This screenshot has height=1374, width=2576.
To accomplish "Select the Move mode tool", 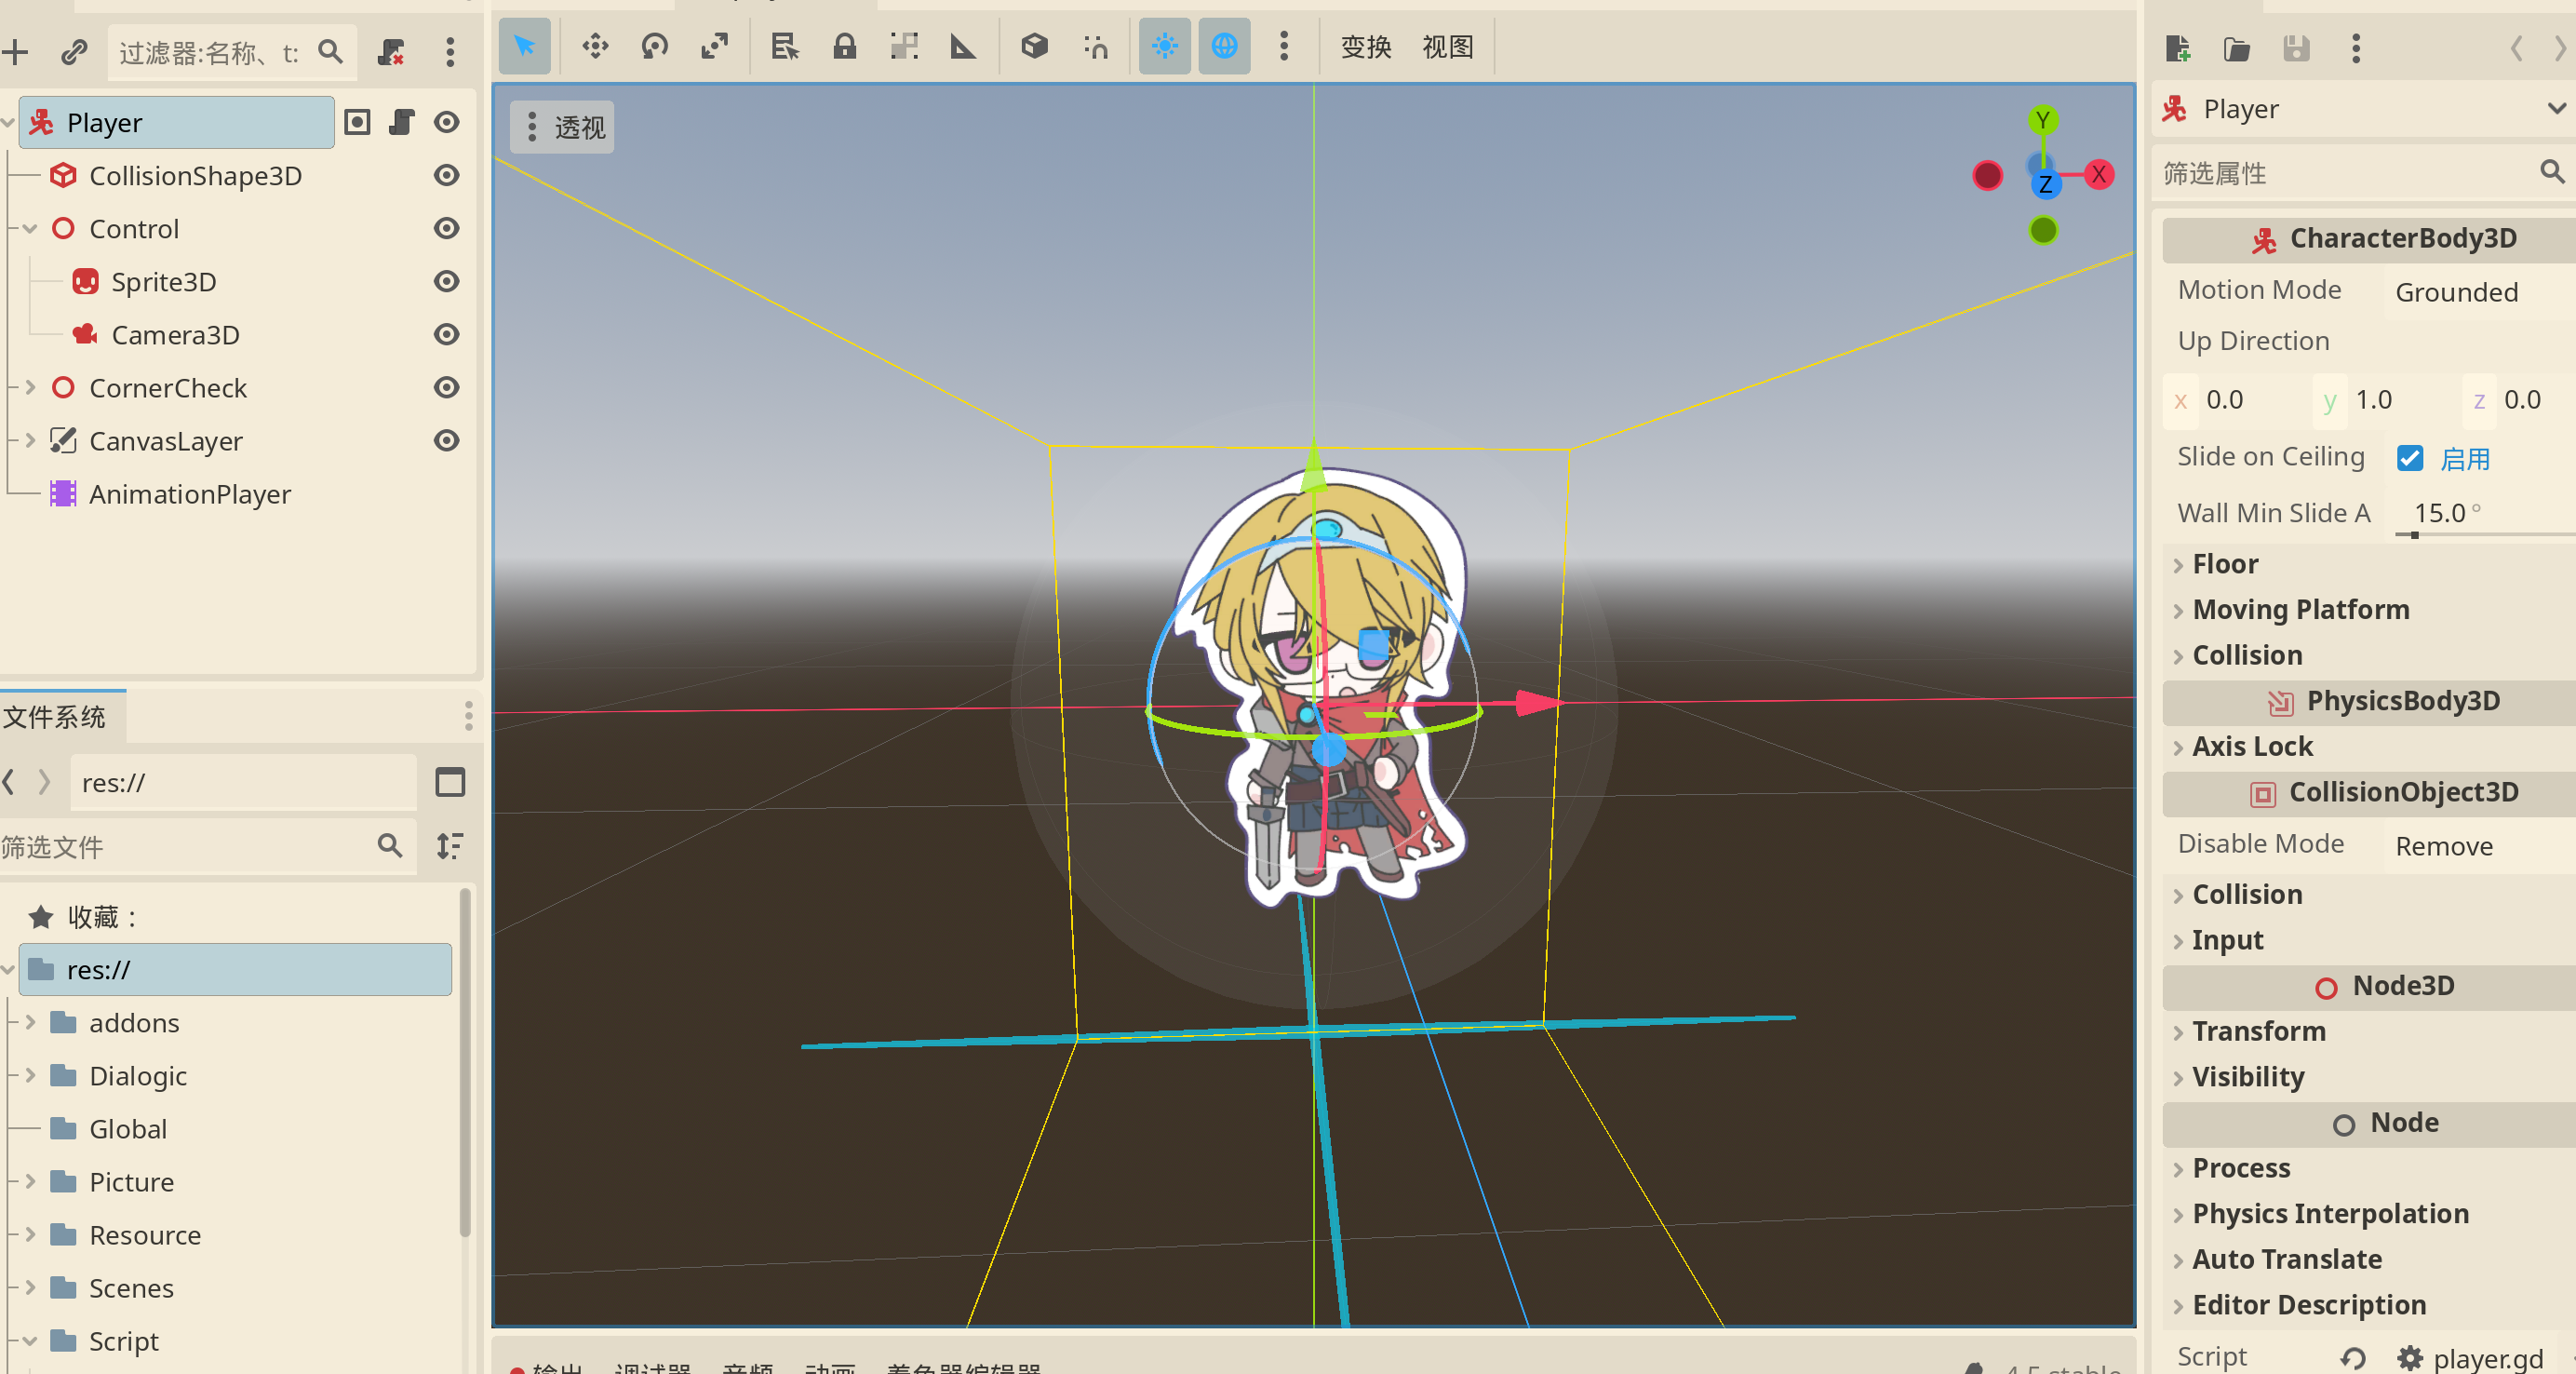I will coord(595,46).
